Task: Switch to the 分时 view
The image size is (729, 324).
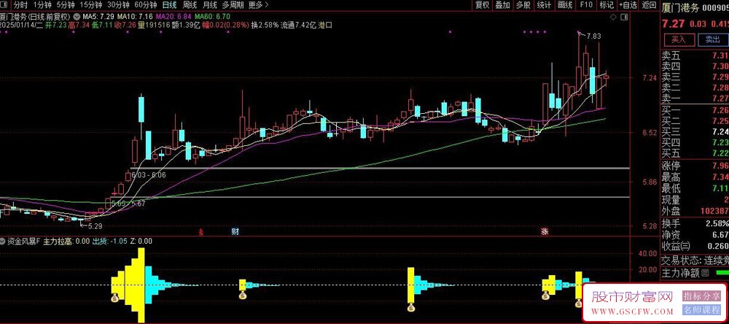Action: (x=20, y=5)
